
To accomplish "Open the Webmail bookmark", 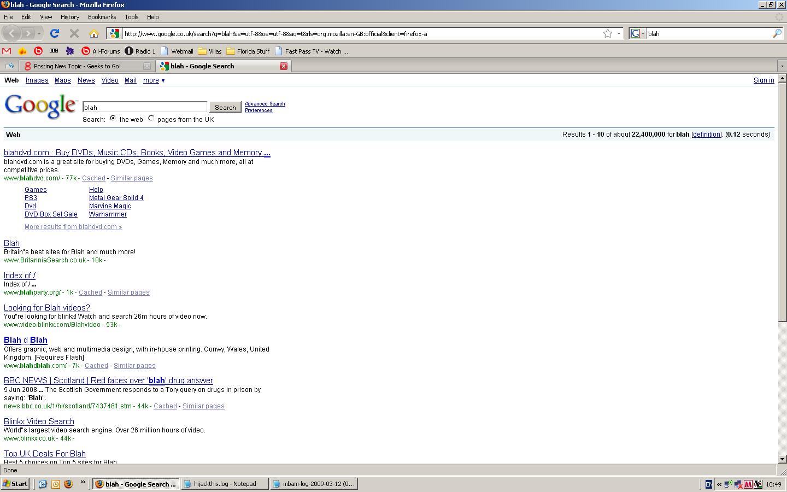I will pyautogui.click(x=177, y=51).
